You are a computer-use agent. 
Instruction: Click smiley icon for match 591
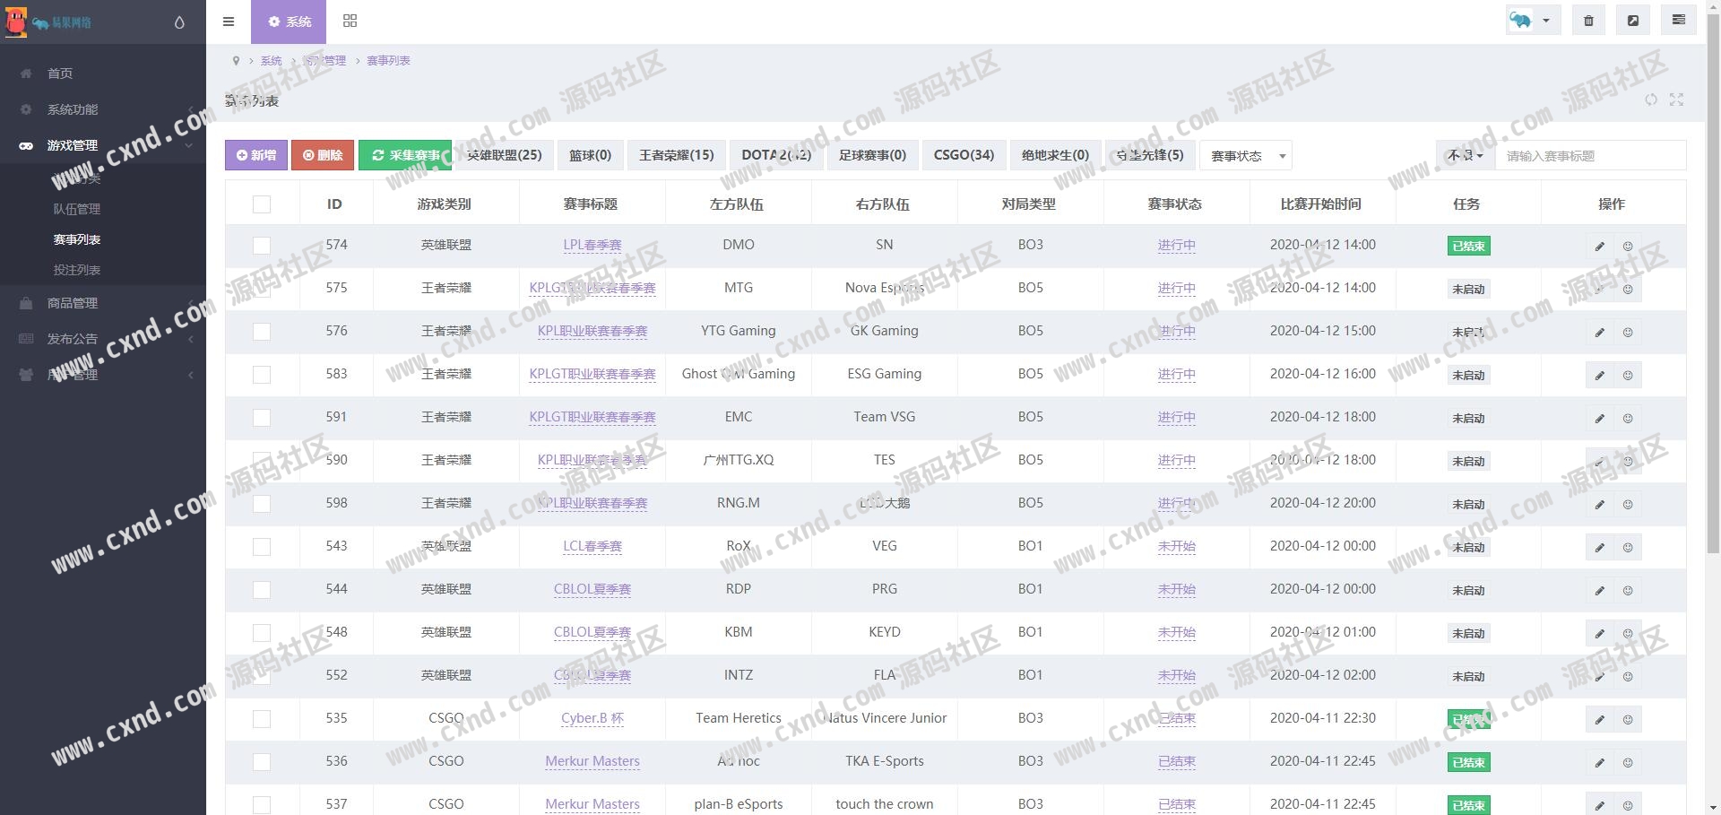(x=1628, y=418)
